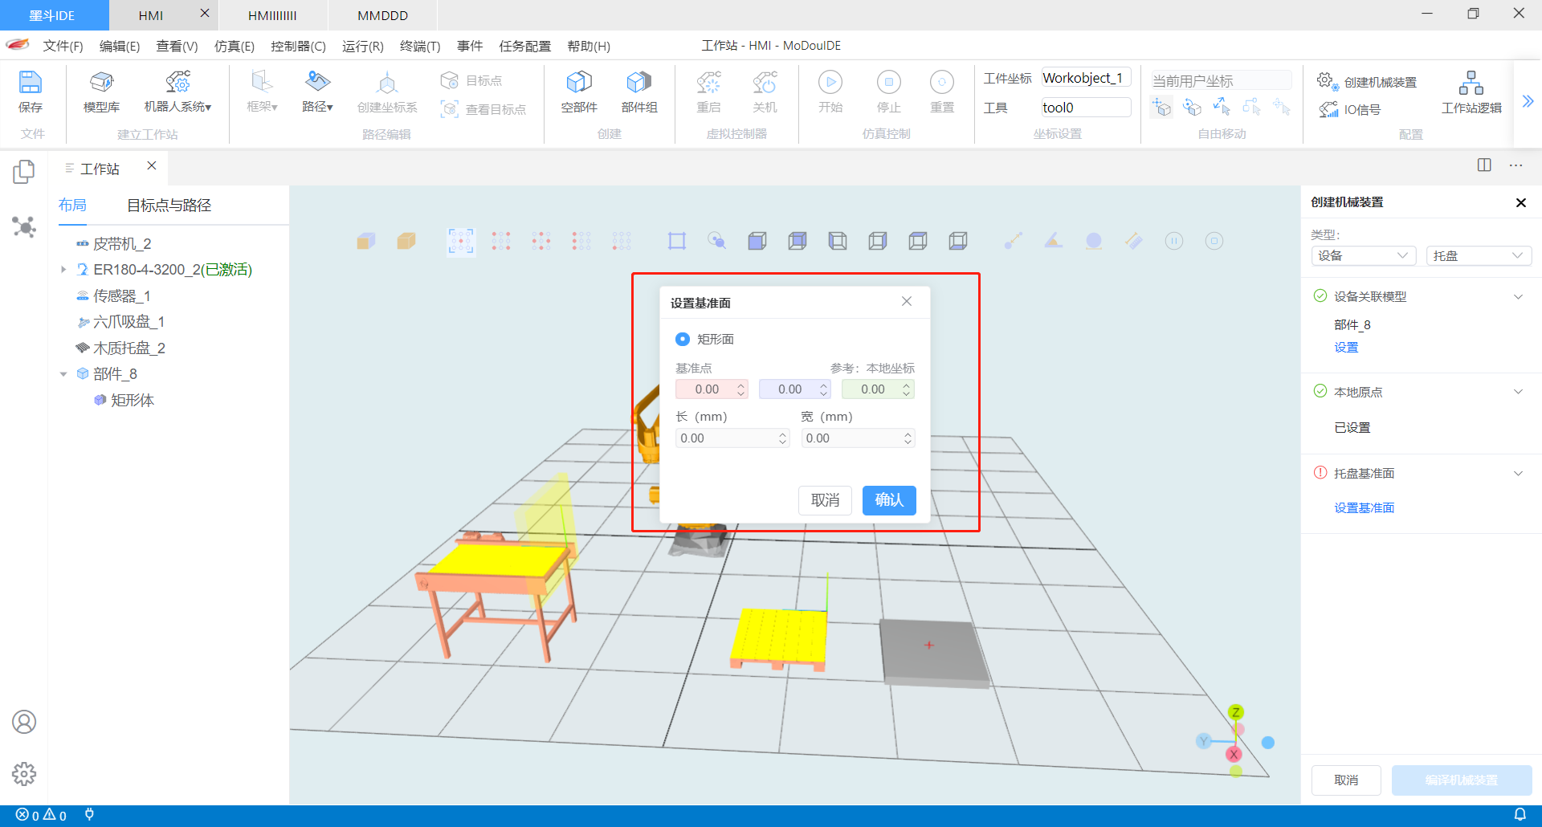1542x827 pixels.
Task: Open the 设备 type dropdown
Action: point(1363,255)
